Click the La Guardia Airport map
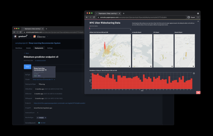213x136 pixels. [x=142, y=51]
